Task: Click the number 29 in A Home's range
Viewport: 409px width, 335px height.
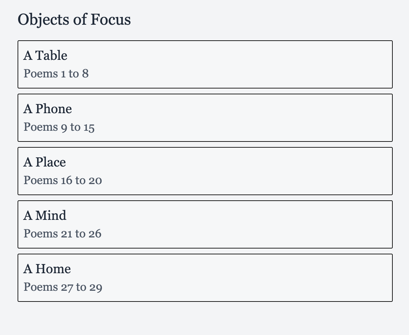Action: pyautogui.click(x=95, y=287)
